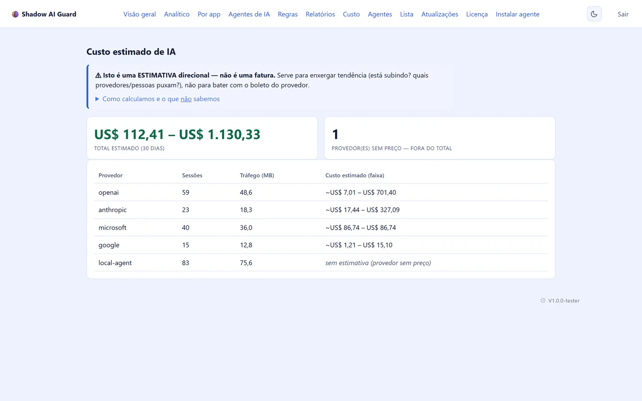
Task: Click the V1.0.0-tester version label
Action: pos(564,301)
